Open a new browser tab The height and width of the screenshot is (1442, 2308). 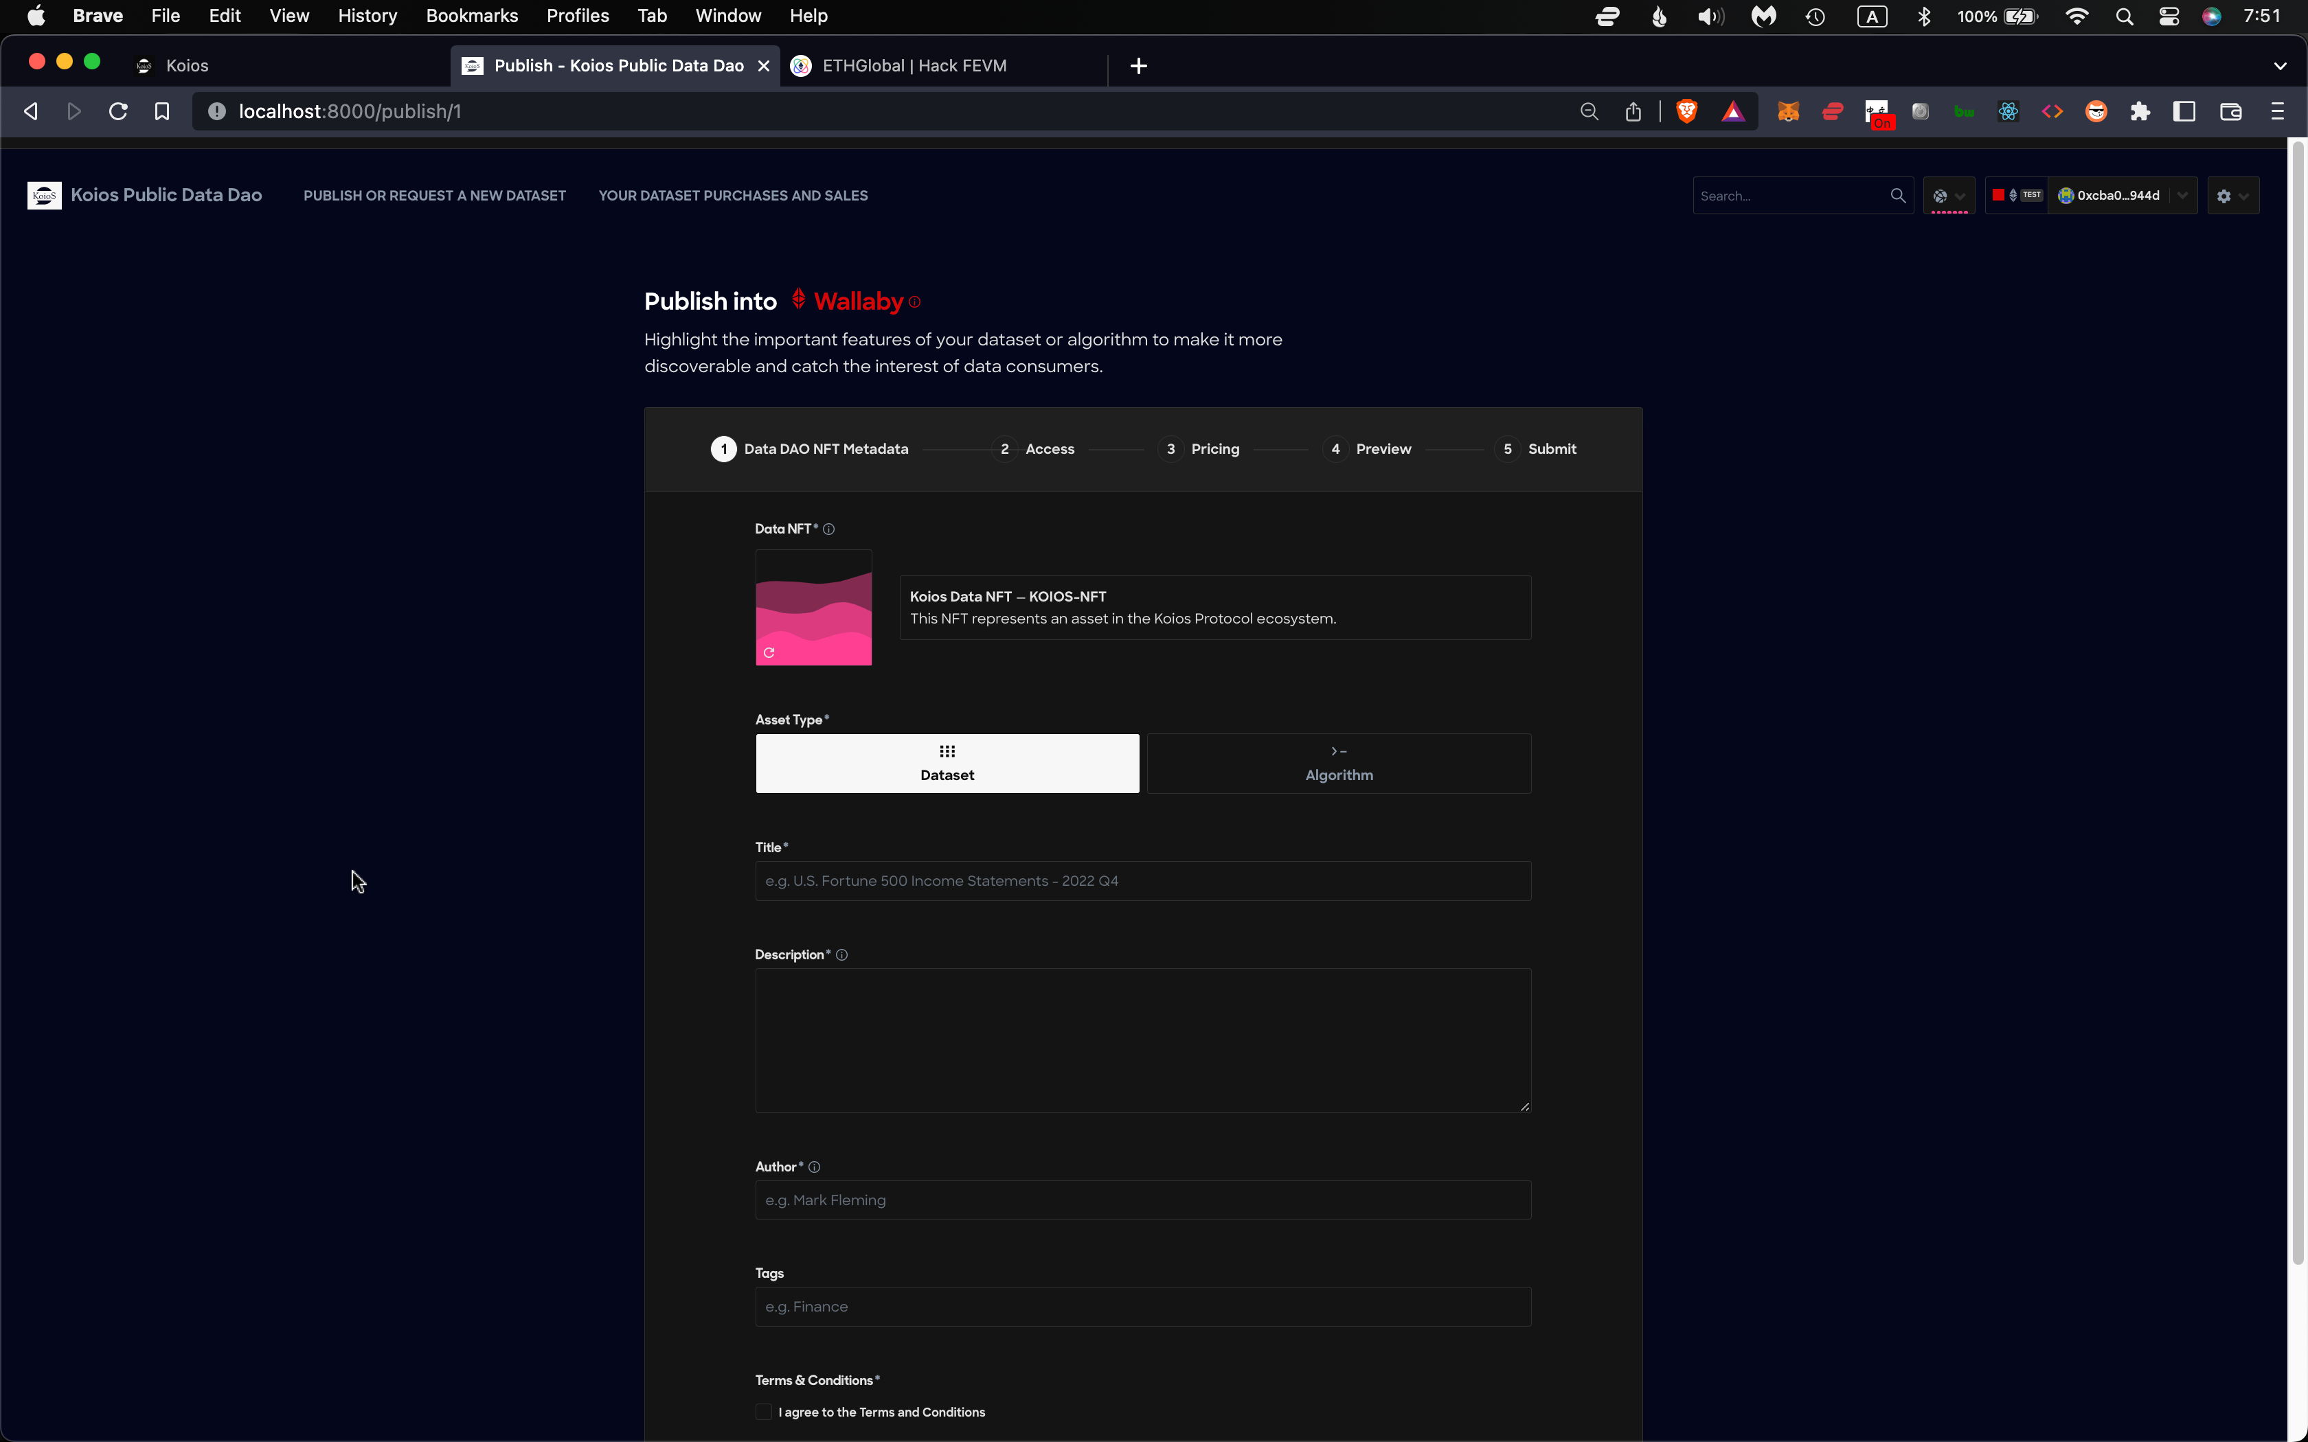[x=1139, y=66]
